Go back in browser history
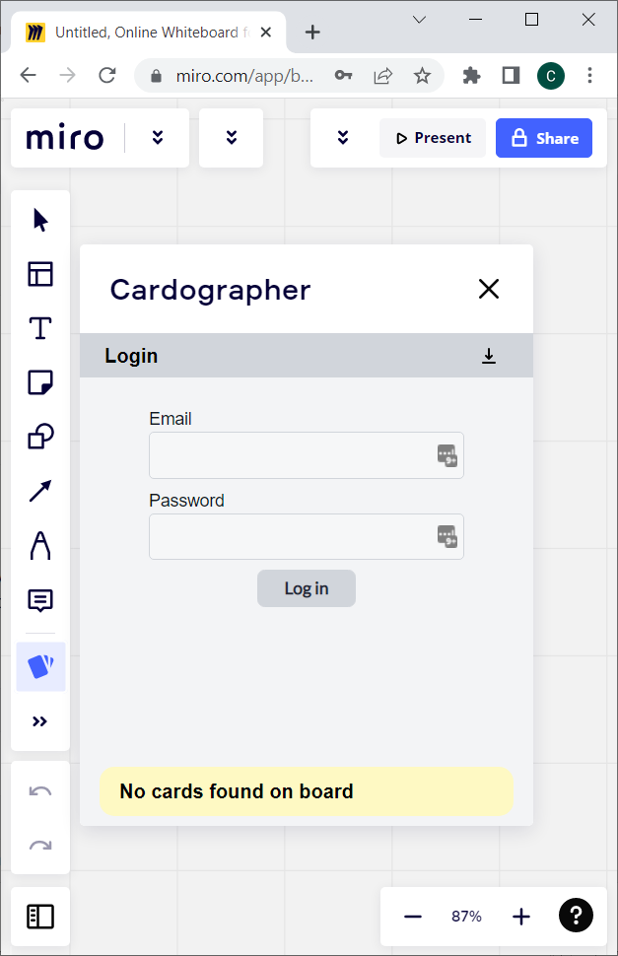618x956 pixels. pos(28,75)
